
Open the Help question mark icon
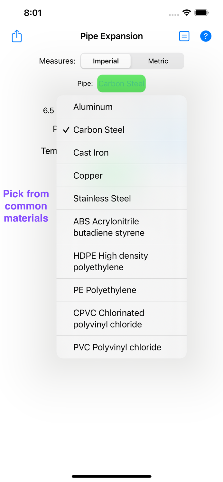click(x=206, y=36)
